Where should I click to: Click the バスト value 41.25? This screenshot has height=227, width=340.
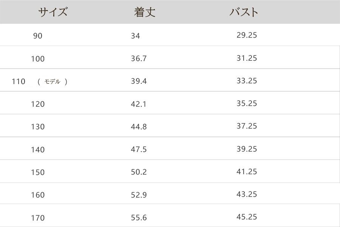pos(247,172)
